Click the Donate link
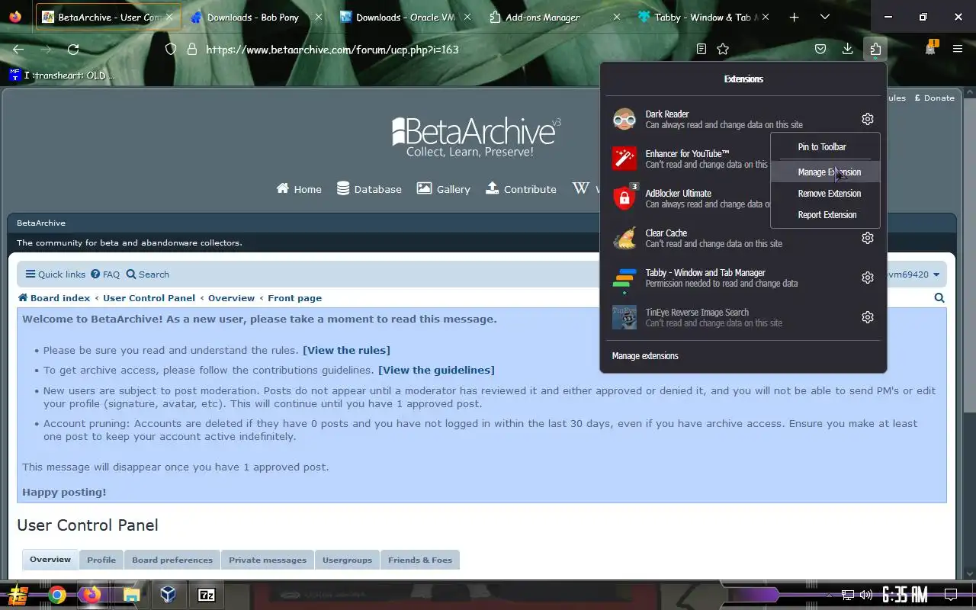The height and width of the screenshot is (610, 976). 934,98
